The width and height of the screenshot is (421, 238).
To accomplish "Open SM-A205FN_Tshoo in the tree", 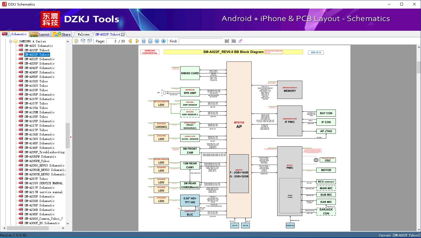I will (x=37, y=161).
